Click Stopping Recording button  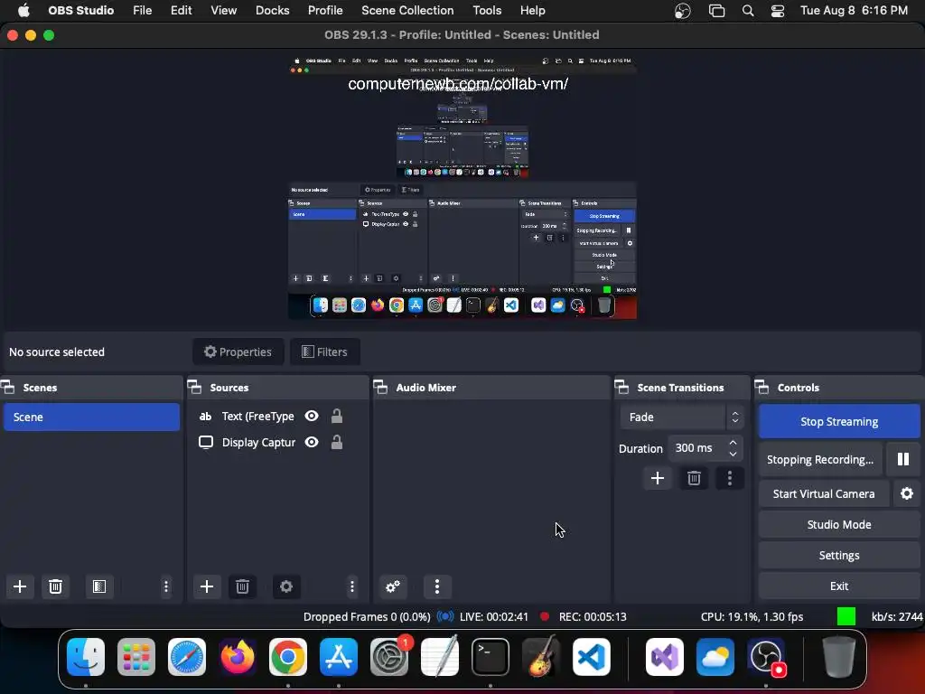(820, 459)
